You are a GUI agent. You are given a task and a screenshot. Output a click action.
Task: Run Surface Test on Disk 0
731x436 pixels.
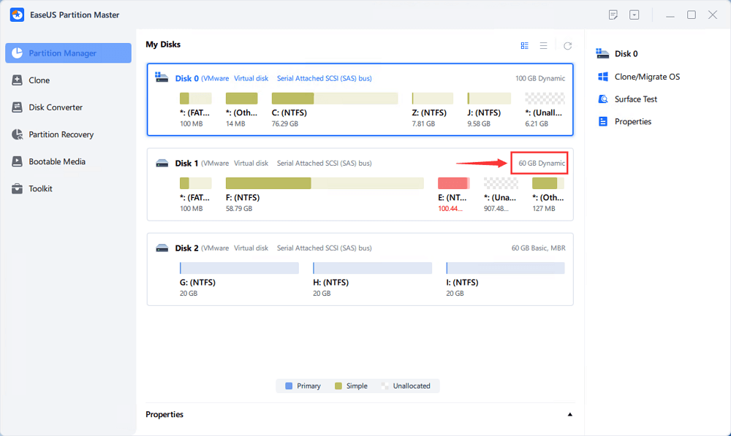coord(635,99)
